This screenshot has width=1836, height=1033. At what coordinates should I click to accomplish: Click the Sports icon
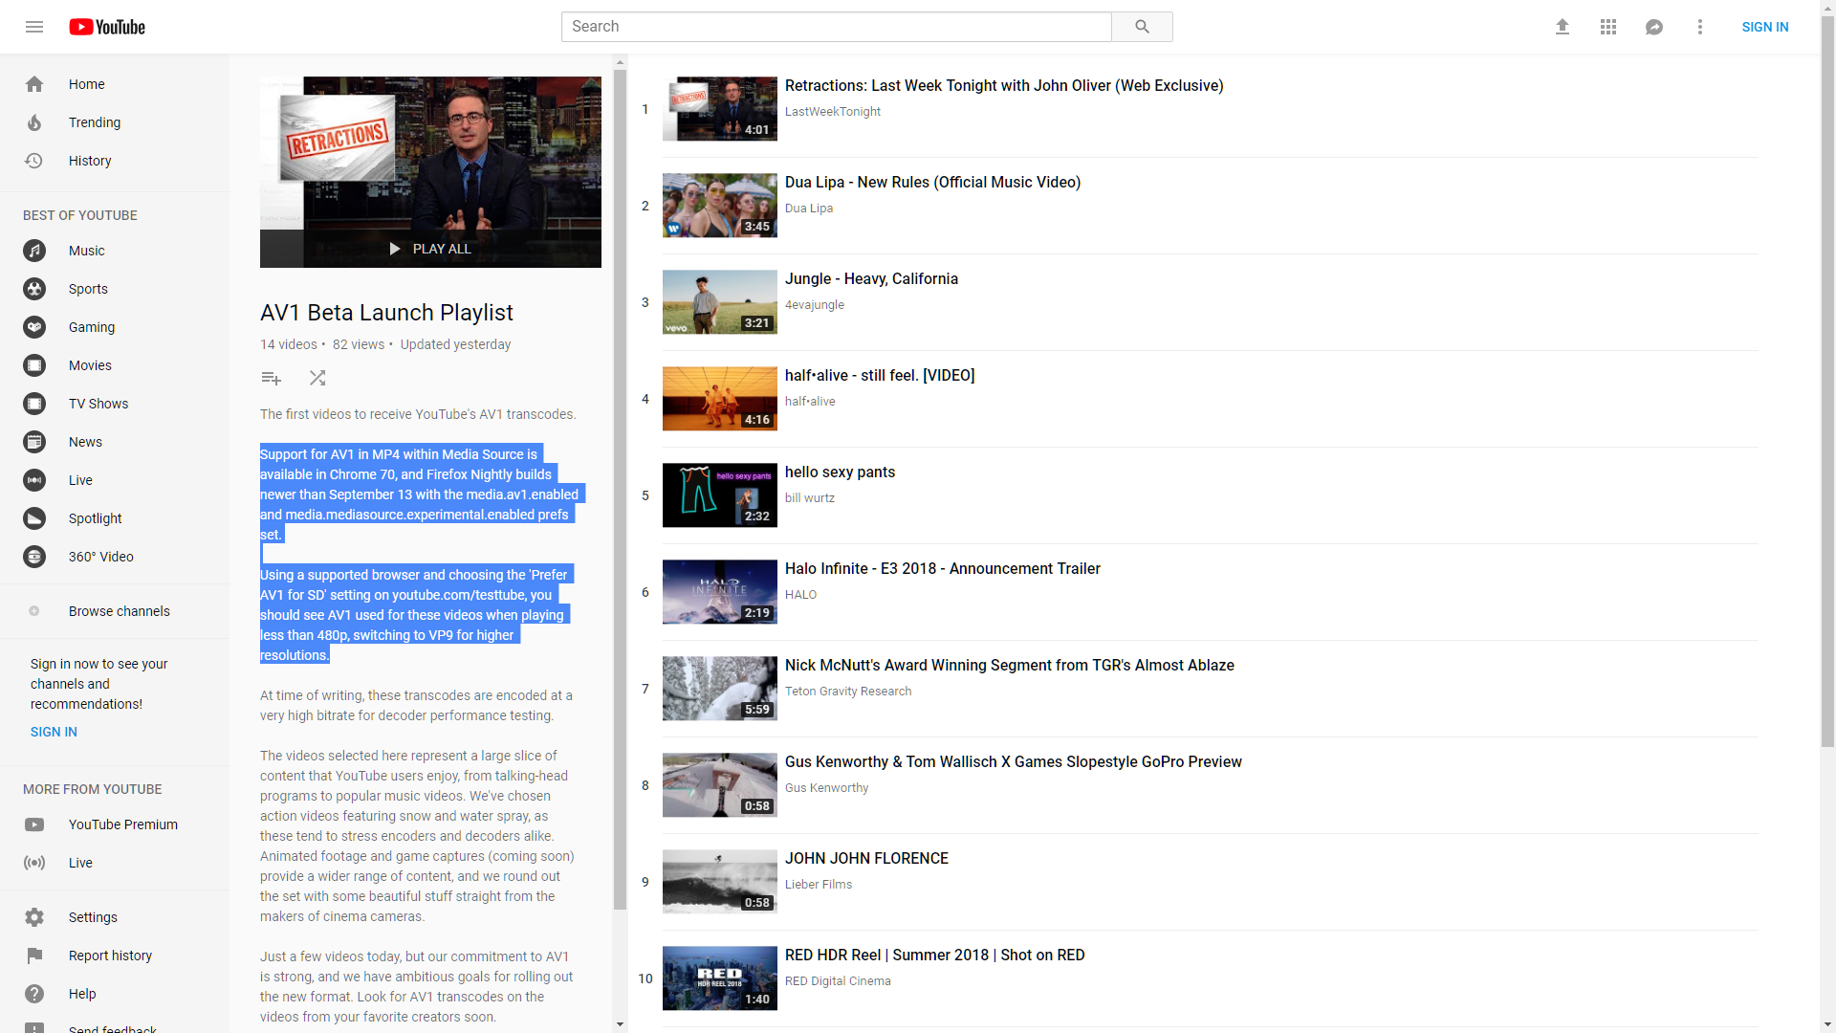tap(34, 289)
